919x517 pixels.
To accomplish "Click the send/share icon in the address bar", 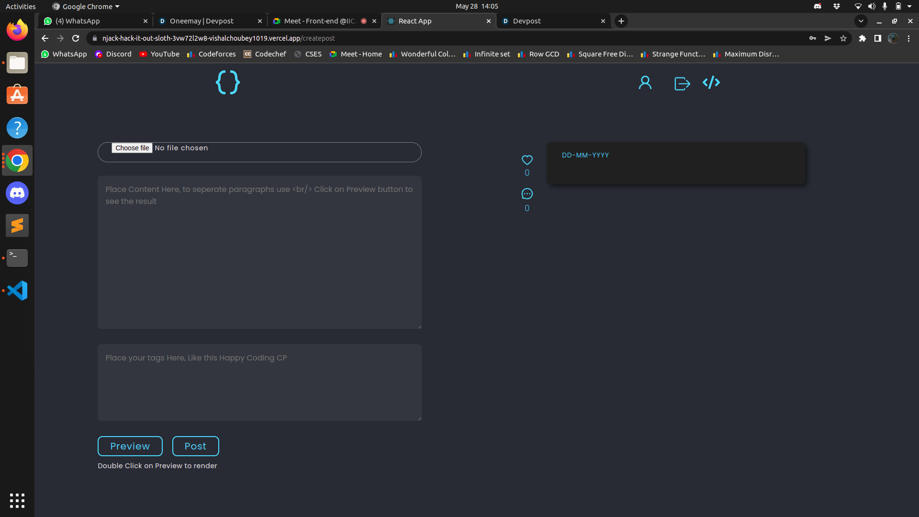I will 828,38.
